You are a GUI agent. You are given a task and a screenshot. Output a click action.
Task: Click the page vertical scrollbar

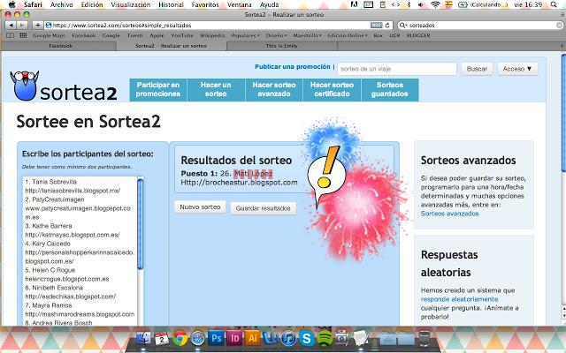coord(563,114)
